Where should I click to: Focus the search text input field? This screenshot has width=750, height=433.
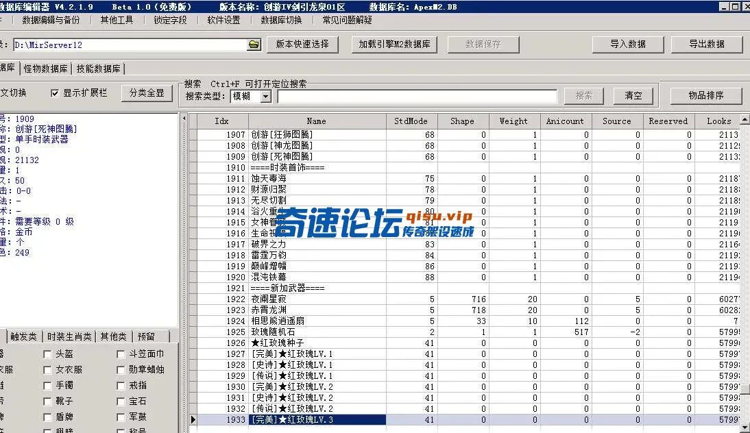pos(417,97)
